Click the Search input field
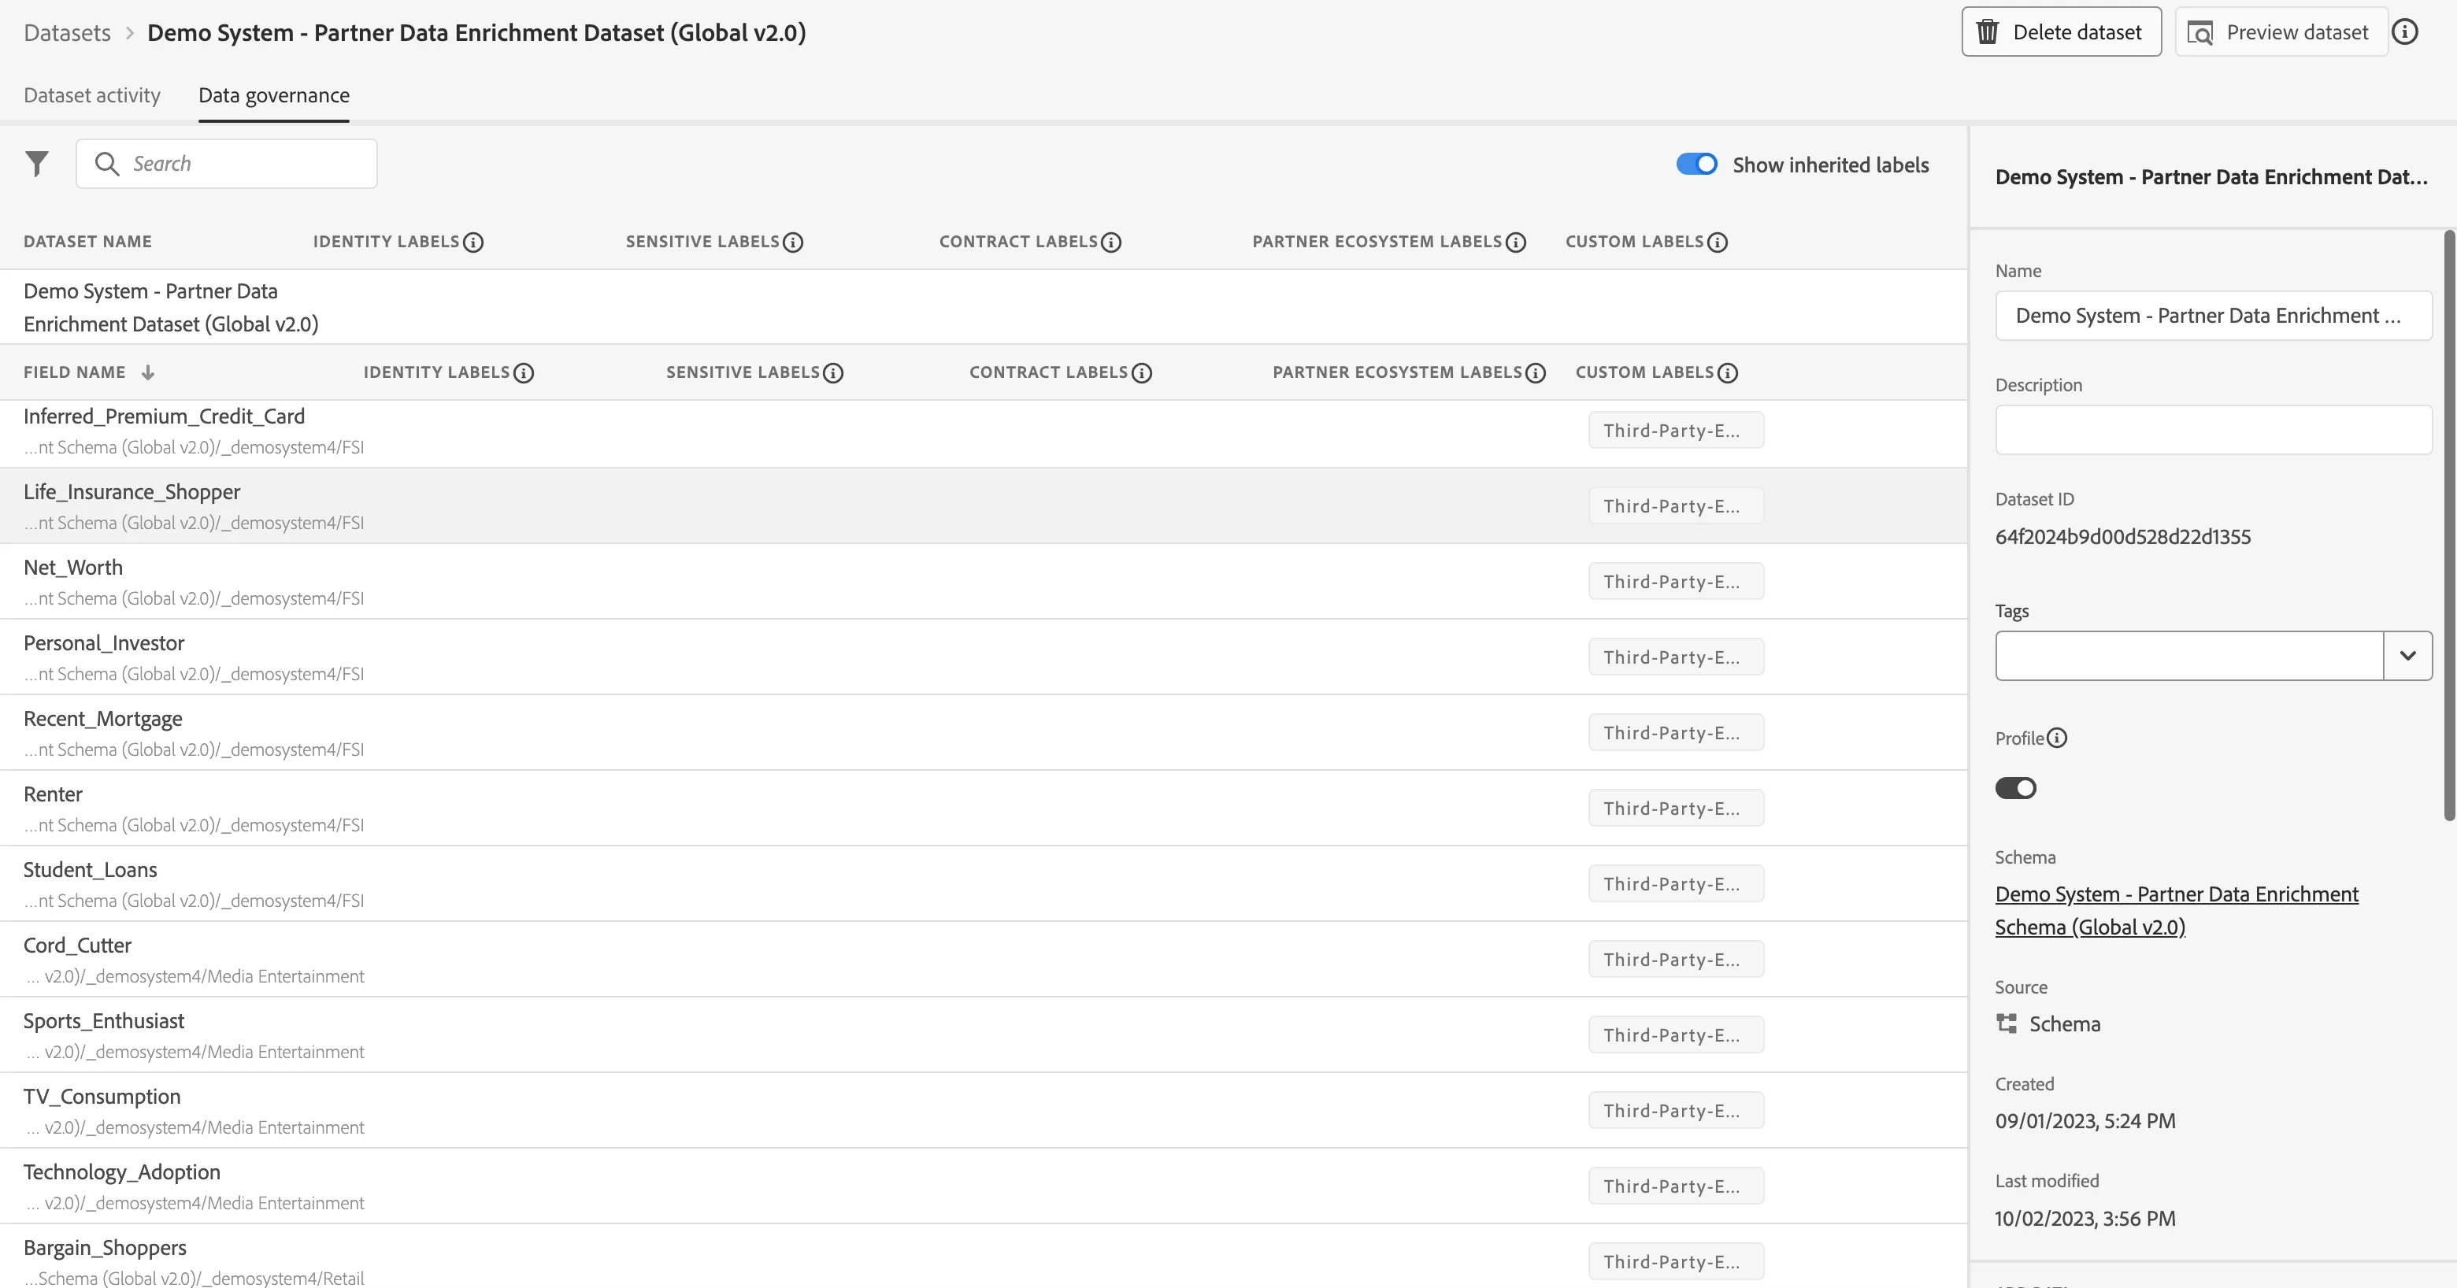This screenshot has height=1288, width=2457. coord(227,164)
